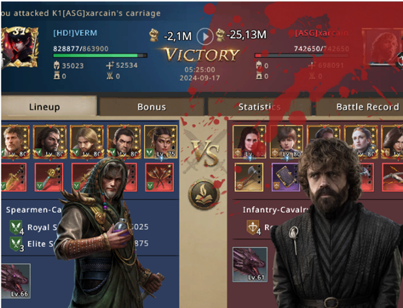Screen dimensions: 403x308
Task: Play the battle replay button
Action: coord(205,37)
